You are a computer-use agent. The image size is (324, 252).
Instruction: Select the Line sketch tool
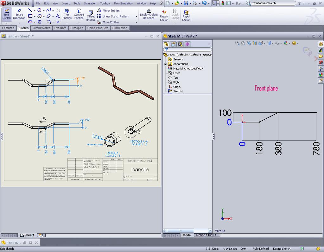(x=30, y=10)
